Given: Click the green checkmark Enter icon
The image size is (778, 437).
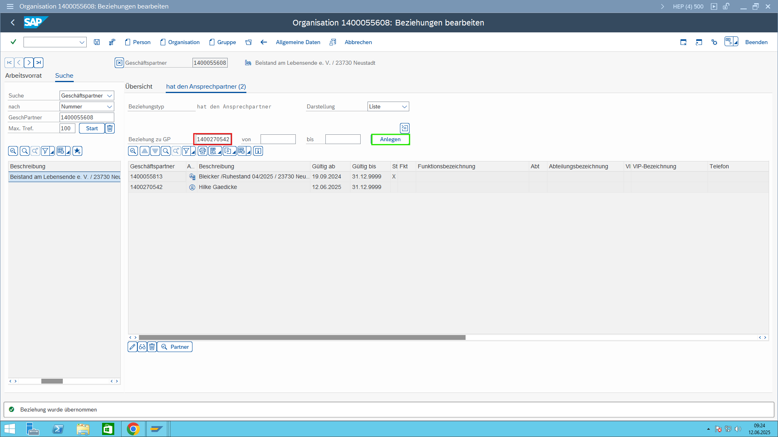Looking at the screenshot, I should click(13, 42).
